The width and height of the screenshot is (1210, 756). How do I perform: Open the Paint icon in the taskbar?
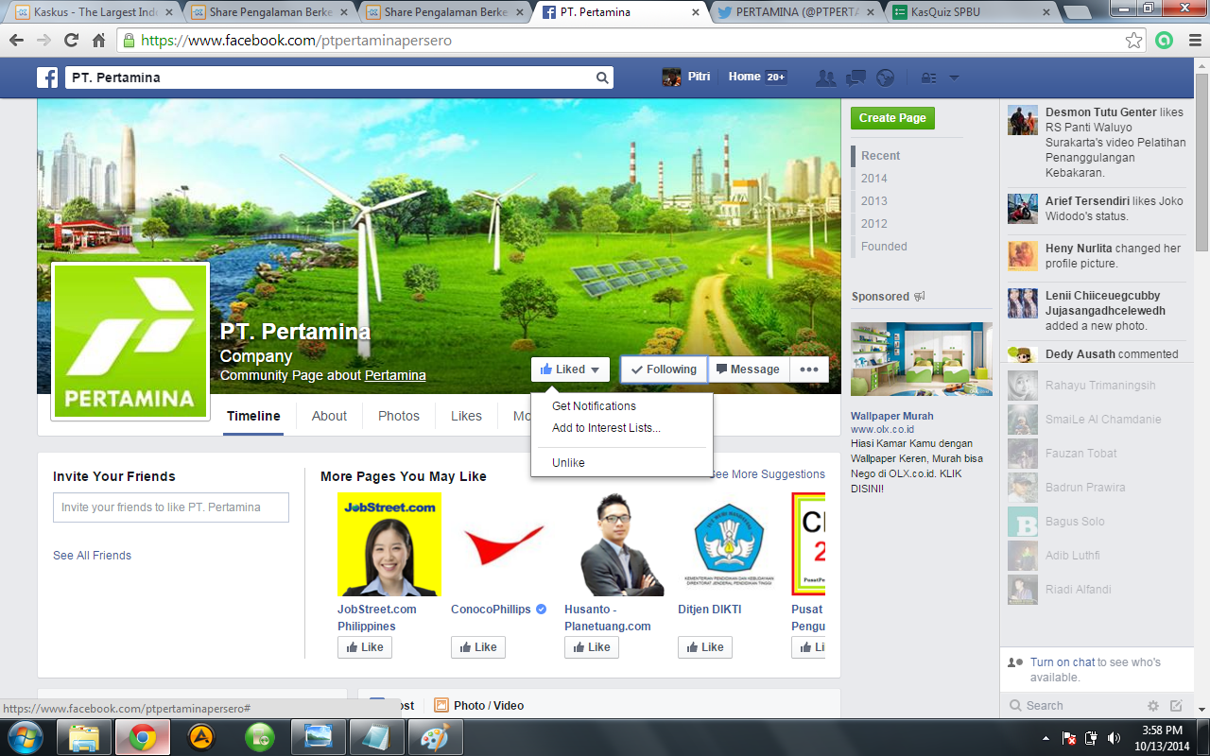[436, 736]
